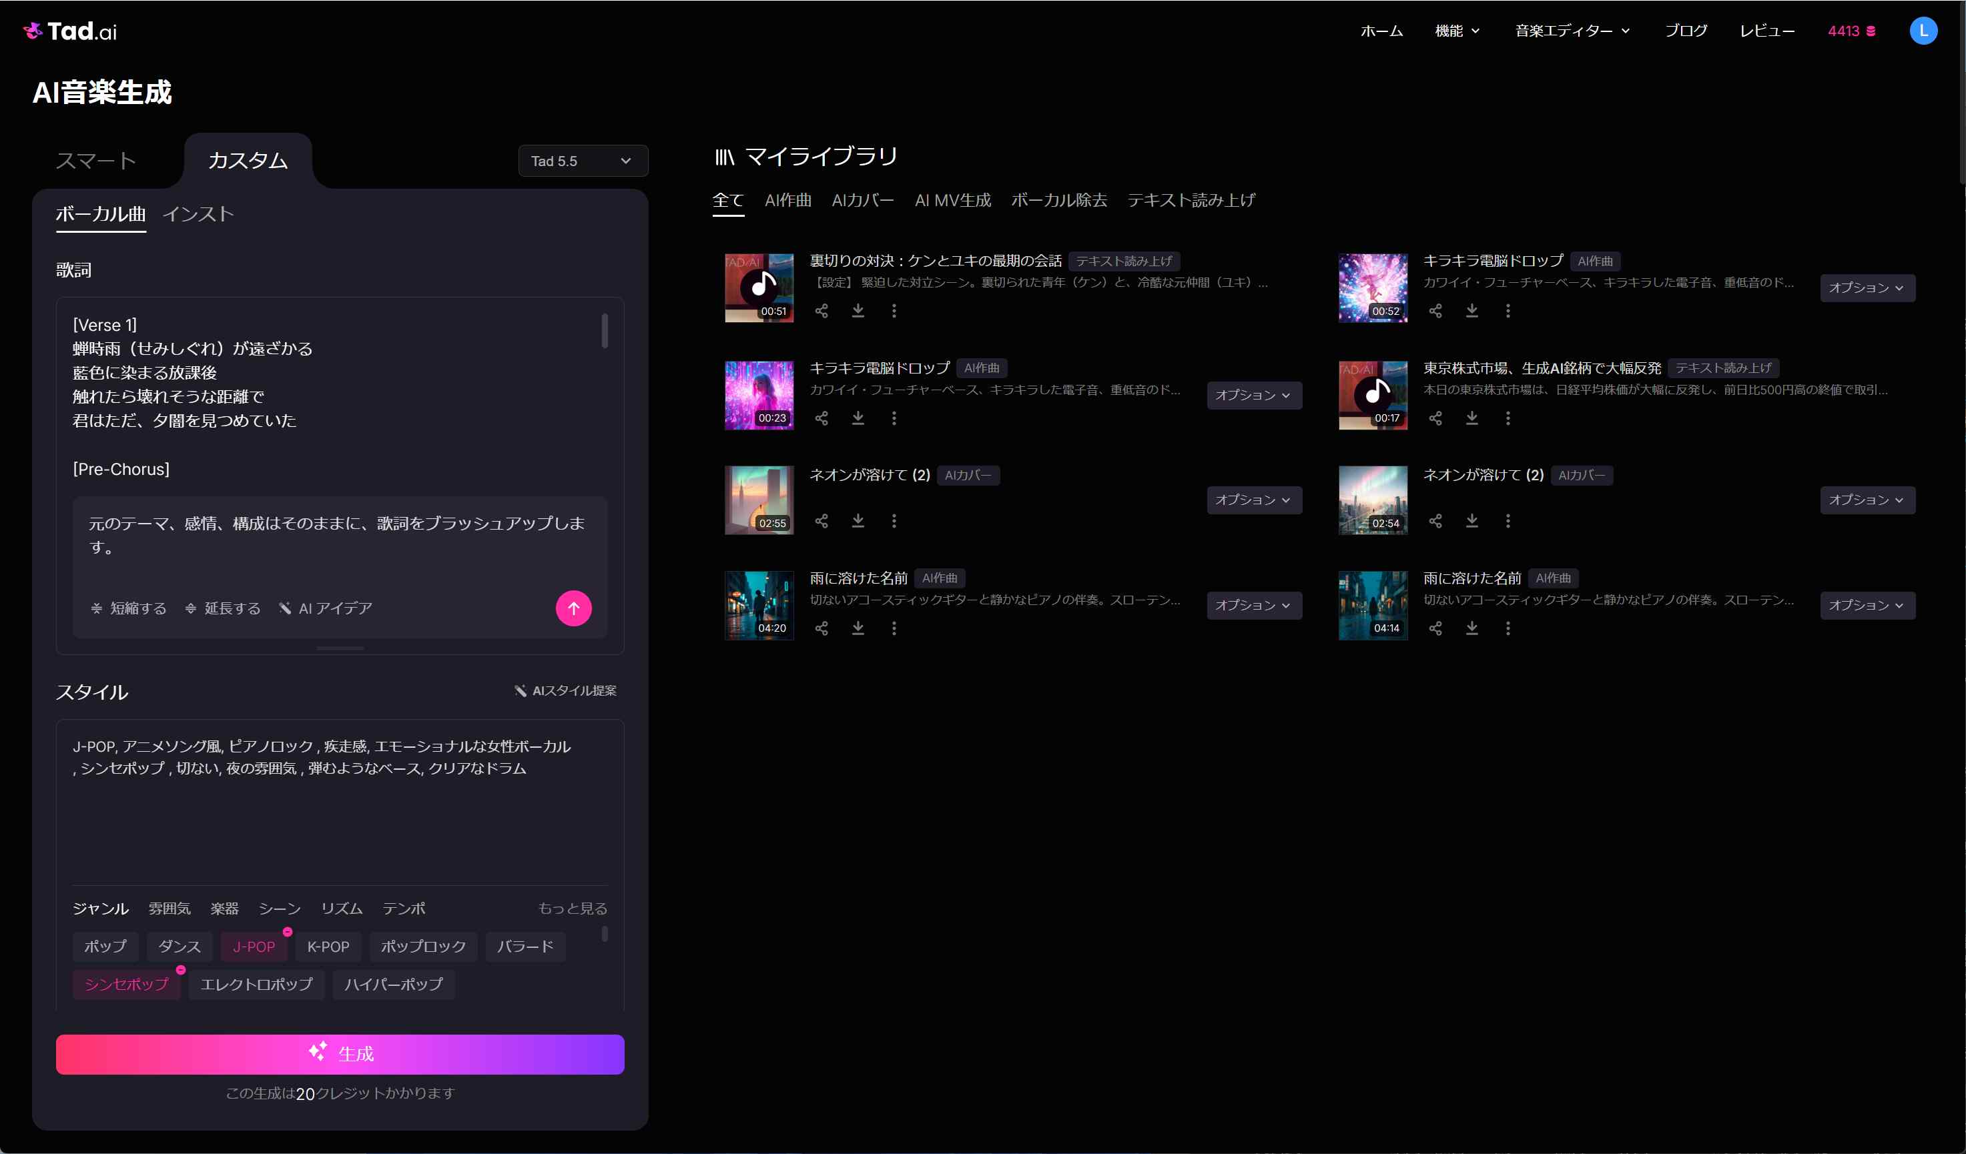
Task: Download the 裏切りの対決 track
Action: click(x=858, y=311)
